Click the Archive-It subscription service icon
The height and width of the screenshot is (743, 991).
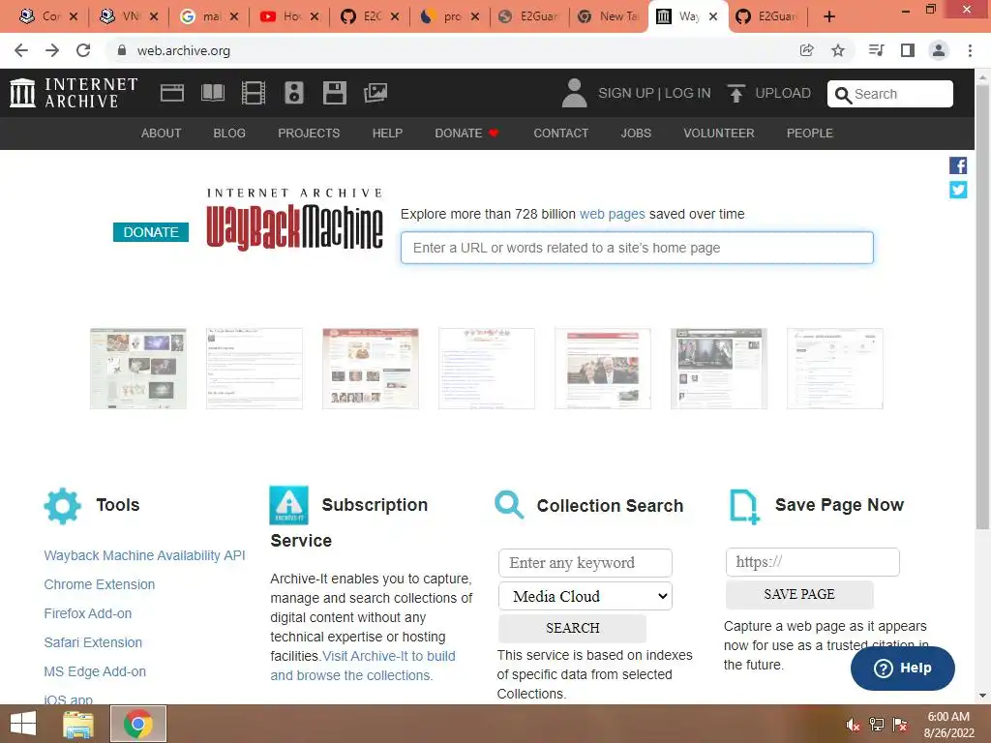(x=288, y=505)
